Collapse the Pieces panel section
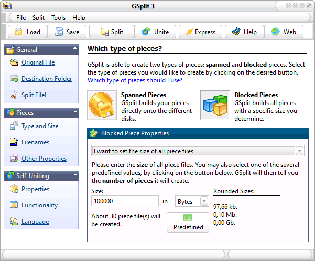The width and height of the screenshot is (315, 261). click(75, 111)
